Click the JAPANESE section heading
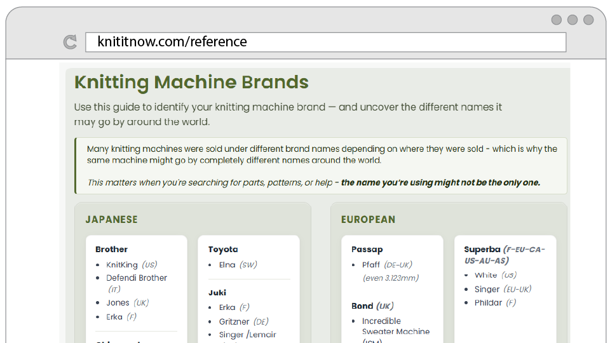This screenshot has width=610, height=343. (112, 219)
